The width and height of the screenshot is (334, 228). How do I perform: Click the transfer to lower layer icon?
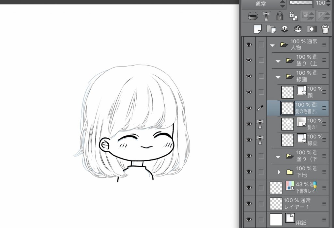(284, 29)
